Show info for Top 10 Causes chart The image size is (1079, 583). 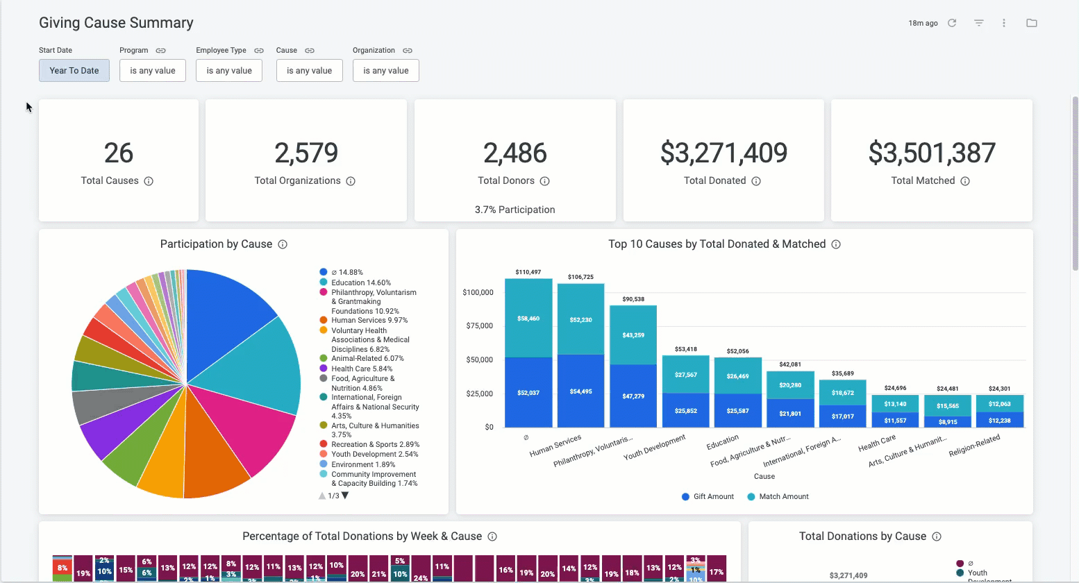(x=836, y=244)
